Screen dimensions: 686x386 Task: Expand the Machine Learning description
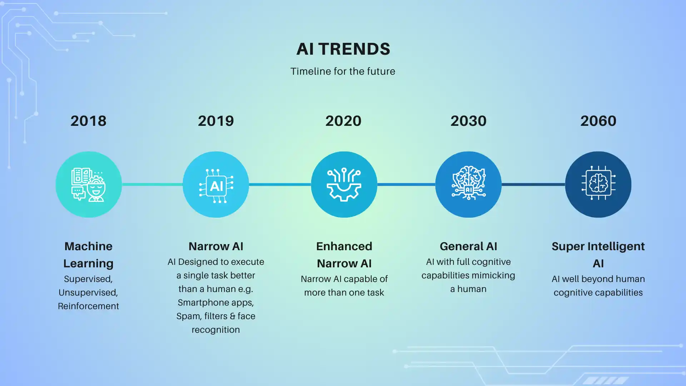[88, 292]
